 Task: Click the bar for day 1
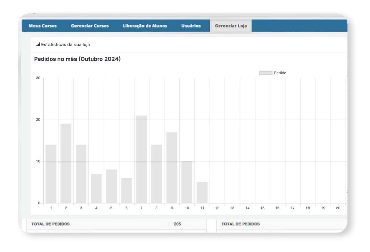click(51, 174)
